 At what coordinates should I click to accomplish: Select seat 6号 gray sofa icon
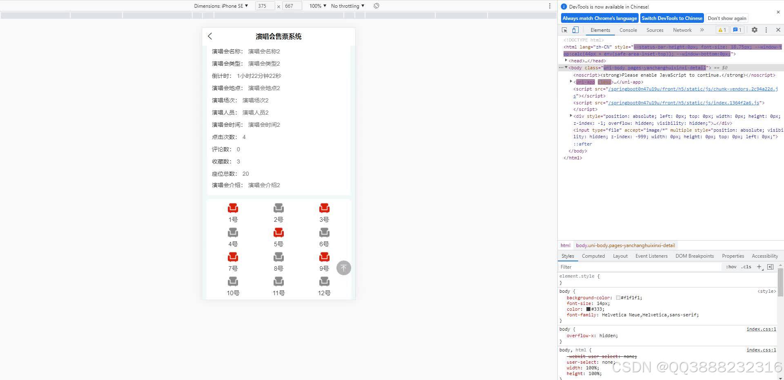[324, 233]
